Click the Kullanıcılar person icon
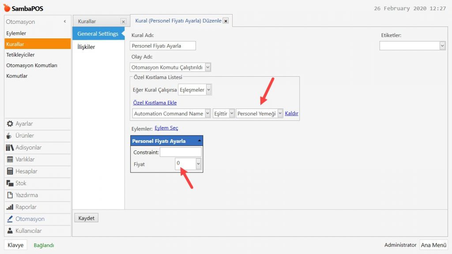Image resolution: width=452 pixels, height=254 pixels. coord(10,231)
